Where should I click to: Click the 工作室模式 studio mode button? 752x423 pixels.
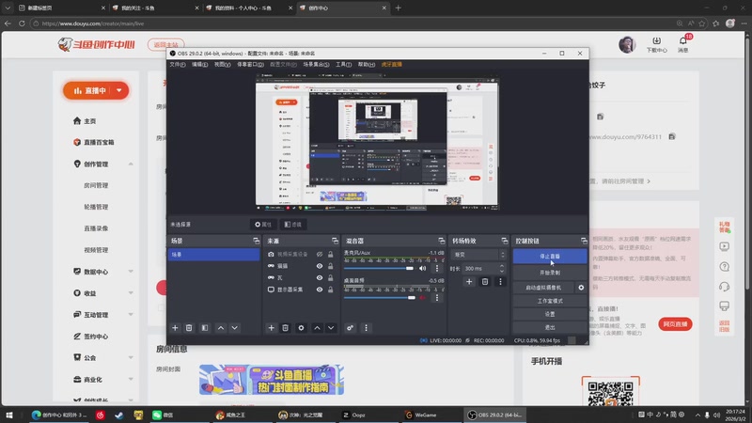tap(550, 301)
